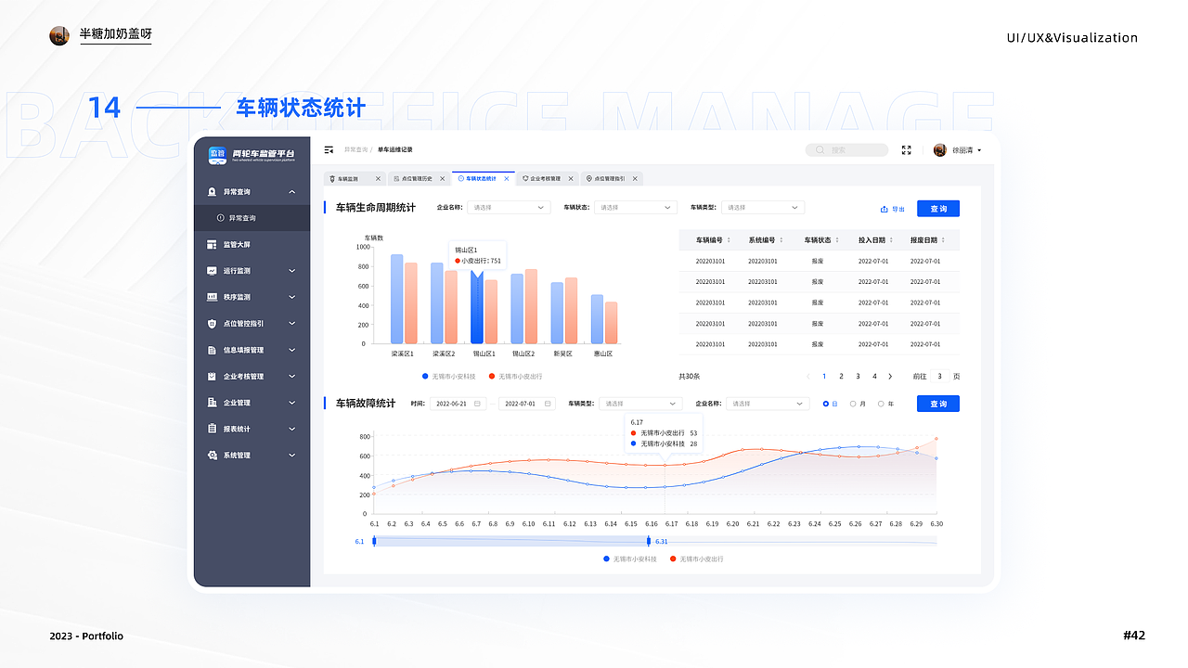
Task: Click the 系统管理 gear icon
Action: click(213, 456)
